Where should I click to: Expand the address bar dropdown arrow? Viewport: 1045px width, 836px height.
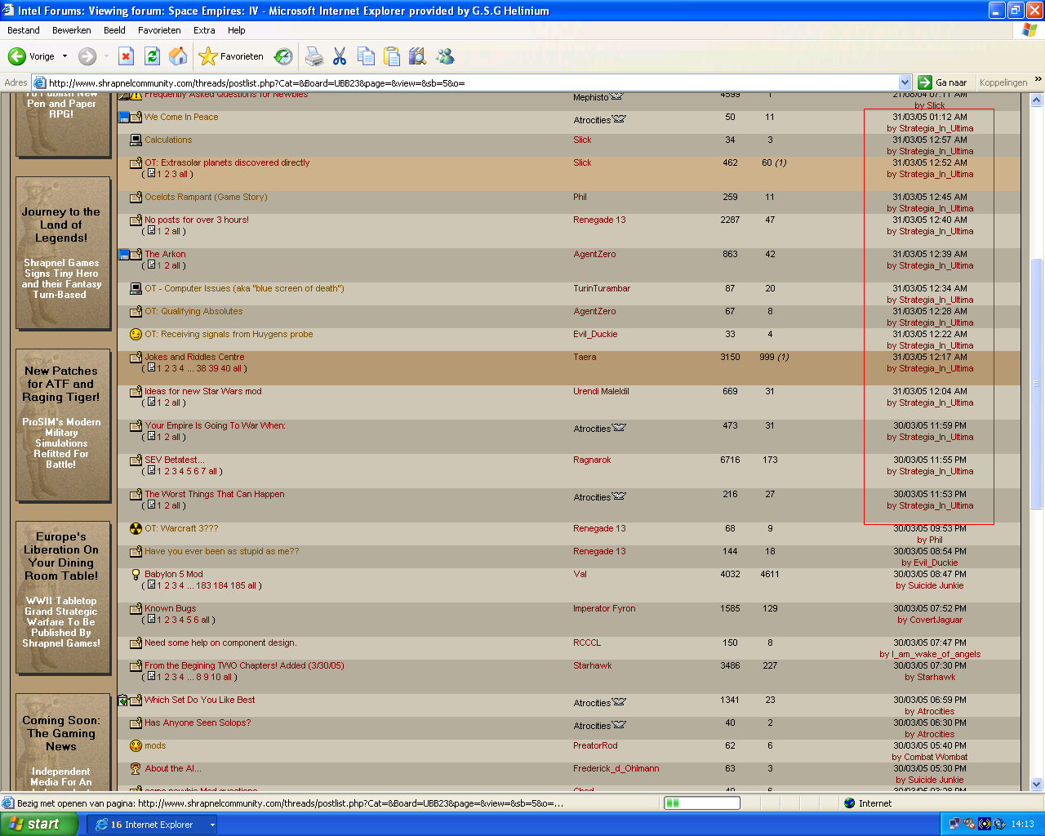pyautogui.click(x=905, y=82)
